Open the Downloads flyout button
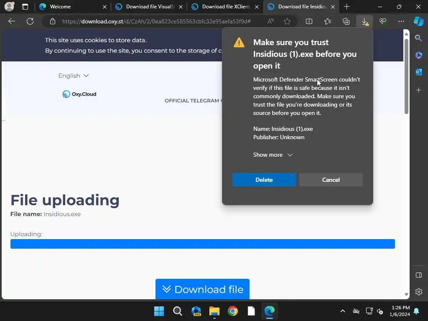This screenshot has width=428, height=321. pos(364,21)
